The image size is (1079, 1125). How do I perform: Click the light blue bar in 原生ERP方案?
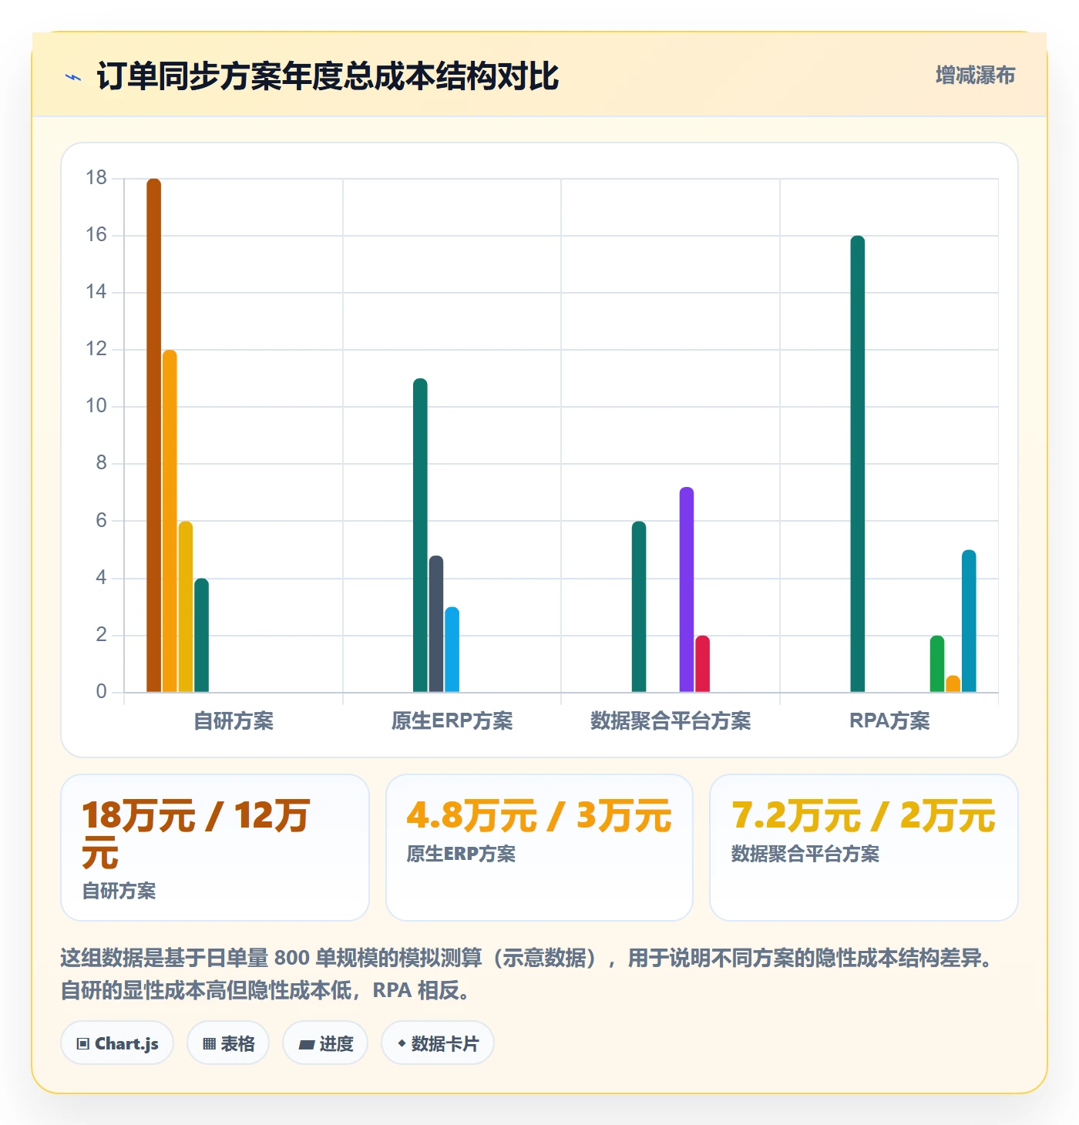pos(452,650)
